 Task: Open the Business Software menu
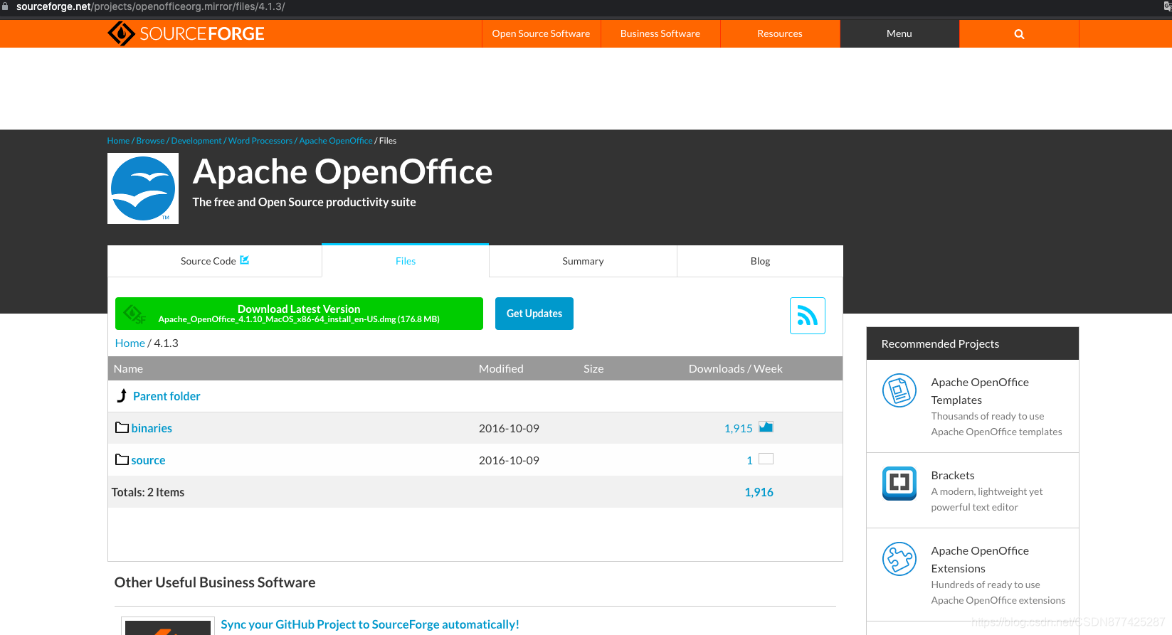pos(660,33)
